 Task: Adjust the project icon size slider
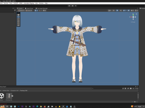coord(135,102)
